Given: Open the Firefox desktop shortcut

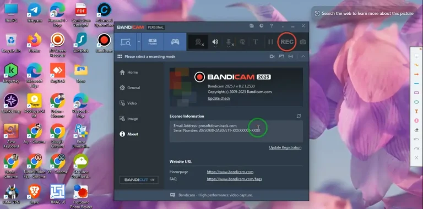Looking at the screenshot, I should click(34, 42).
